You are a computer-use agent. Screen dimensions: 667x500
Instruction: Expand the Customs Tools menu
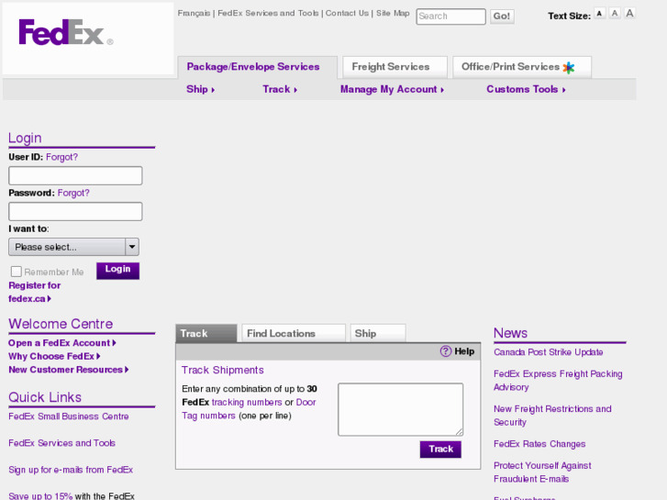pyautogui.click(x=526, y=89)
